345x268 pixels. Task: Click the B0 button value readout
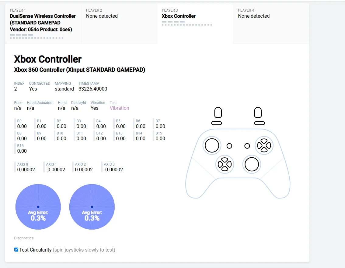[x=22, y=127]
